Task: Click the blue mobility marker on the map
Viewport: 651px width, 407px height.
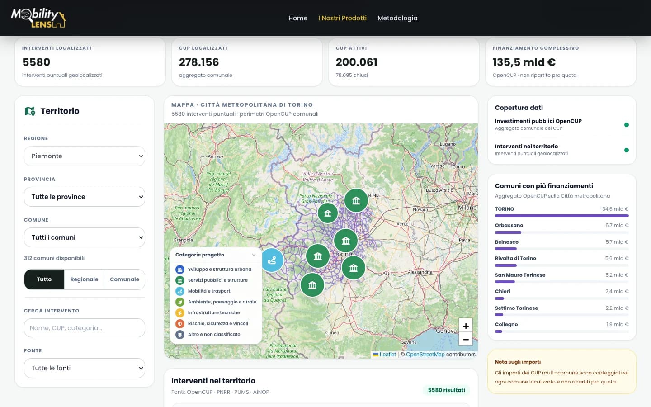Action: coord(272,260)
